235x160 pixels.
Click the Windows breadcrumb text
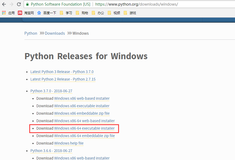tap(80, 33)
